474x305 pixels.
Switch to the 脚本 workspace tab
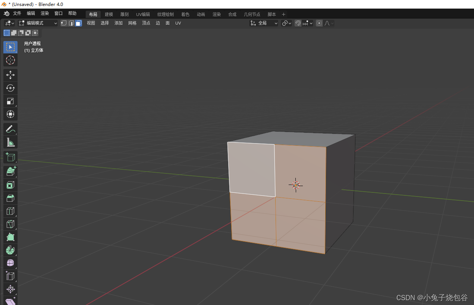[272, 15]
